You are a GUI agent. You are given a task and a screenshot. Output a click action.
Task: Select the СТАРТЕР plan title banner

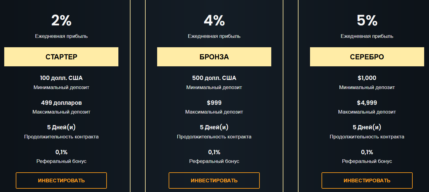[61, 57]
